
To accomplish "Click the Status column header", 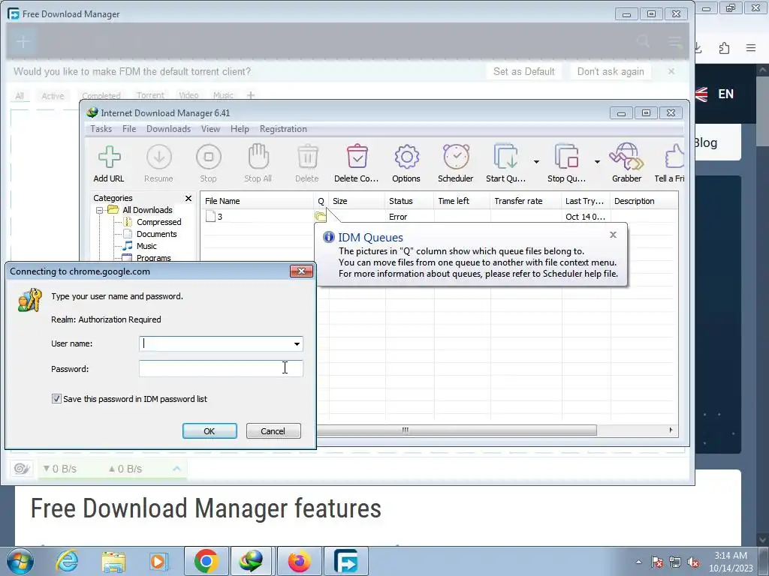I will (x=409, y=201).
